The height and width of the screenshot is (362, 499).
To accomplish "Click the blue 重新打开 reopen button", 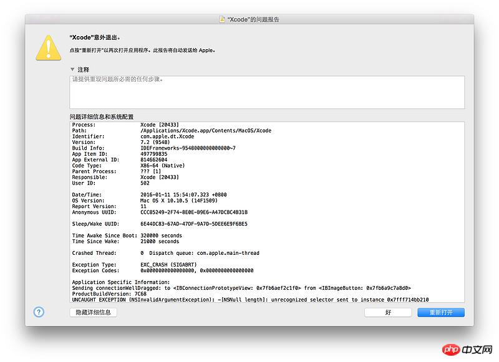I will pos(441,312).
